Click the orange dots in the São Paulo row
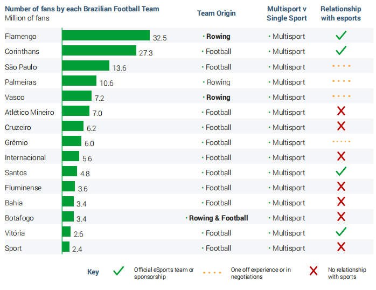 341,66
